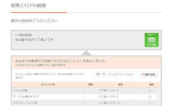Click the magnifier icon in 絞り込む button
Image resolution: width=173 pixels, height=106 pixels.
143,74
